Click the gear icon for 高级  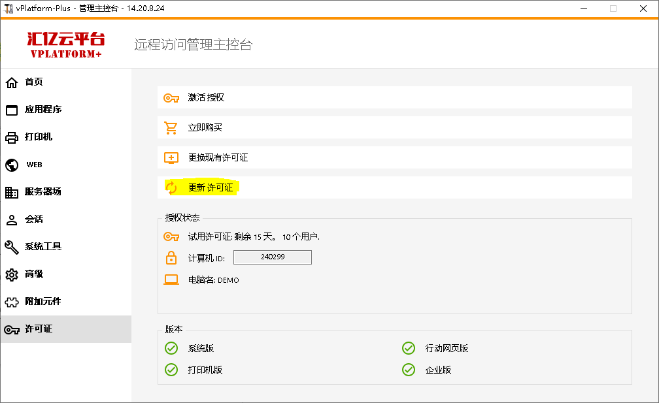coord(12,274)
